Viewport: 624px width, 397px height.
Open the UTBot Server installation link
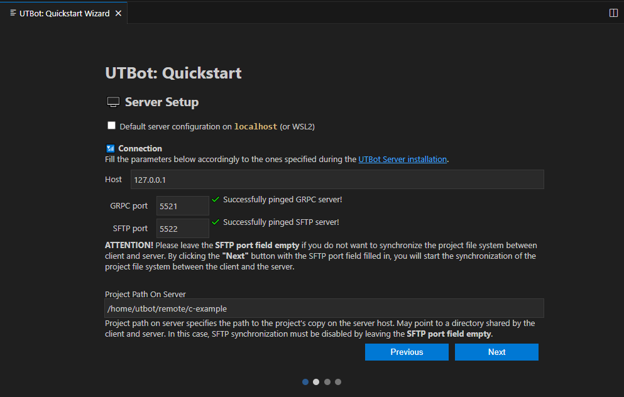pos(402,160)
